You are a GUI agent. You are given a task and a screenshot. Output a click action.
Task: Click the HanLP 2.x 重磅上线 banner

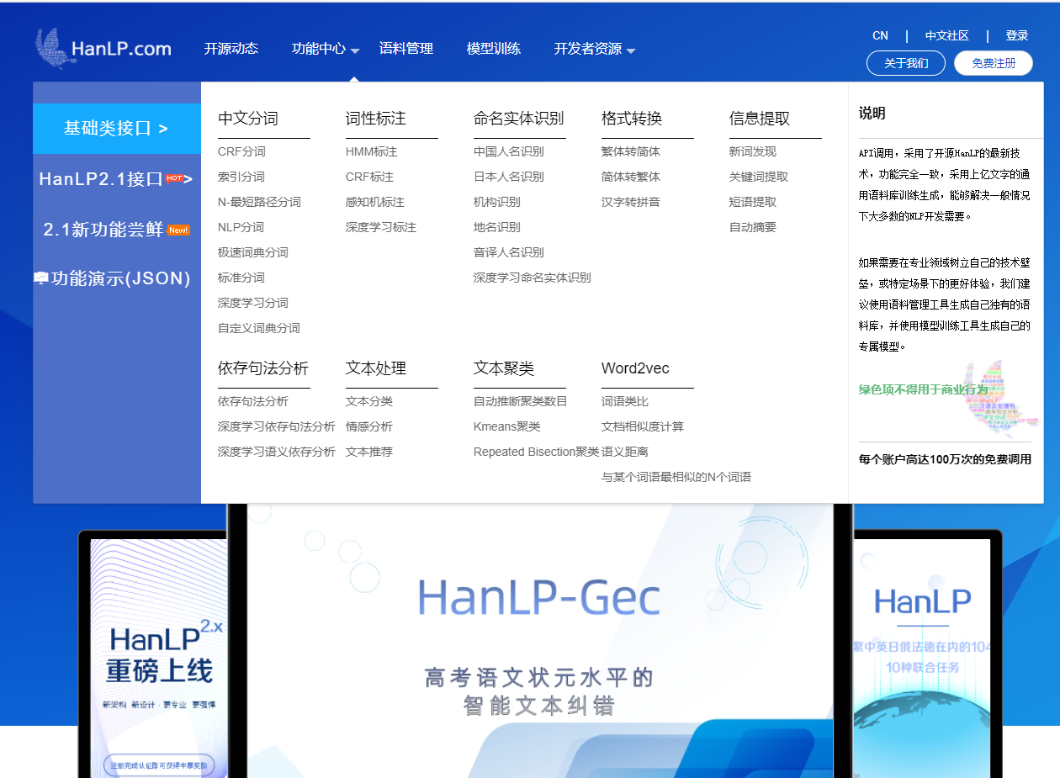(159, 659)
